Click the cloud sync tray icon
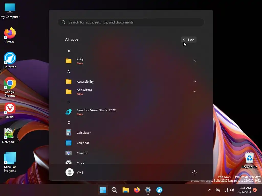The width and height of the screenshot is (262, 196). (x=218, y=190)
